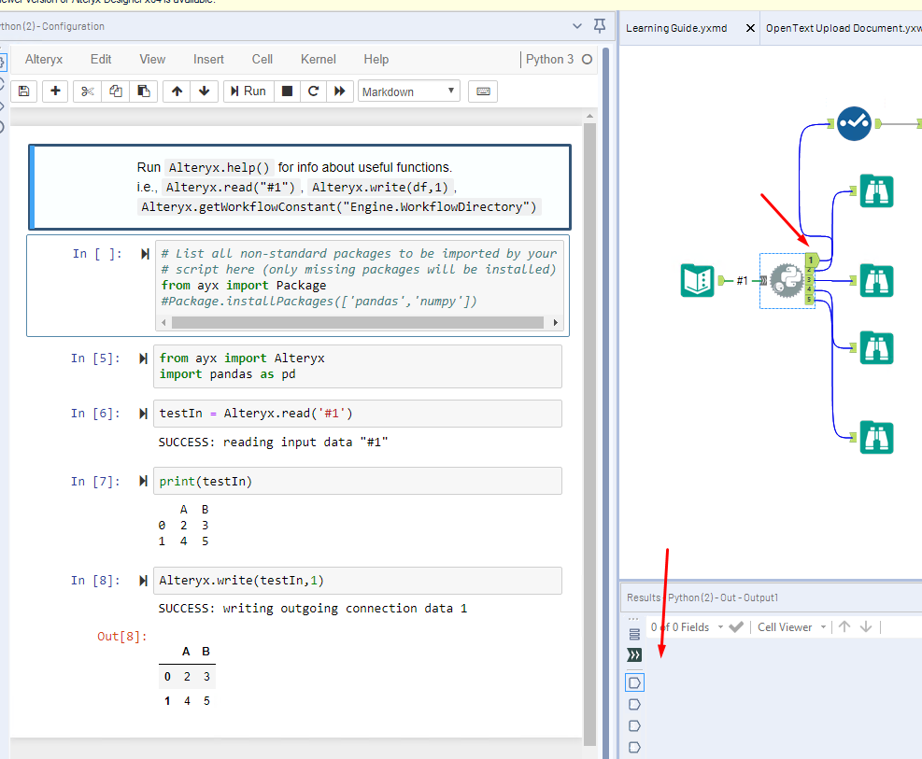Save the Jupyter notebook with the floppy icon
Viewport: 922px width, 759px height.
pos(24,91)
